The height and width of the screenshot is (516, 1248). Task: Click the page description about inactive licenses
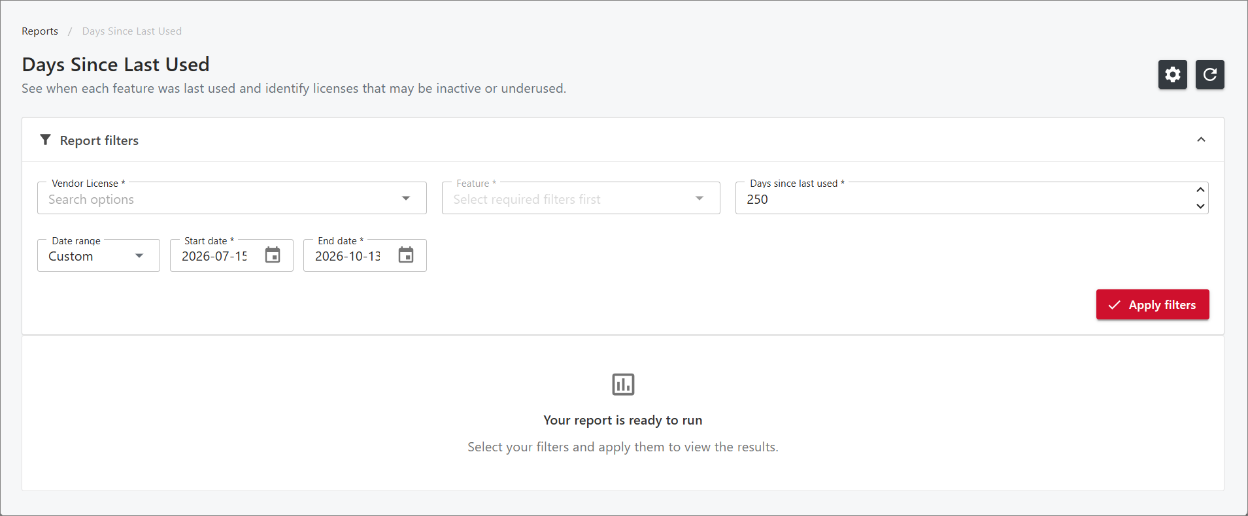[294, 88]
